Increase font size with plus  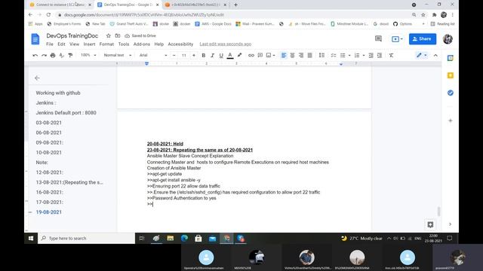coord(194,55)
